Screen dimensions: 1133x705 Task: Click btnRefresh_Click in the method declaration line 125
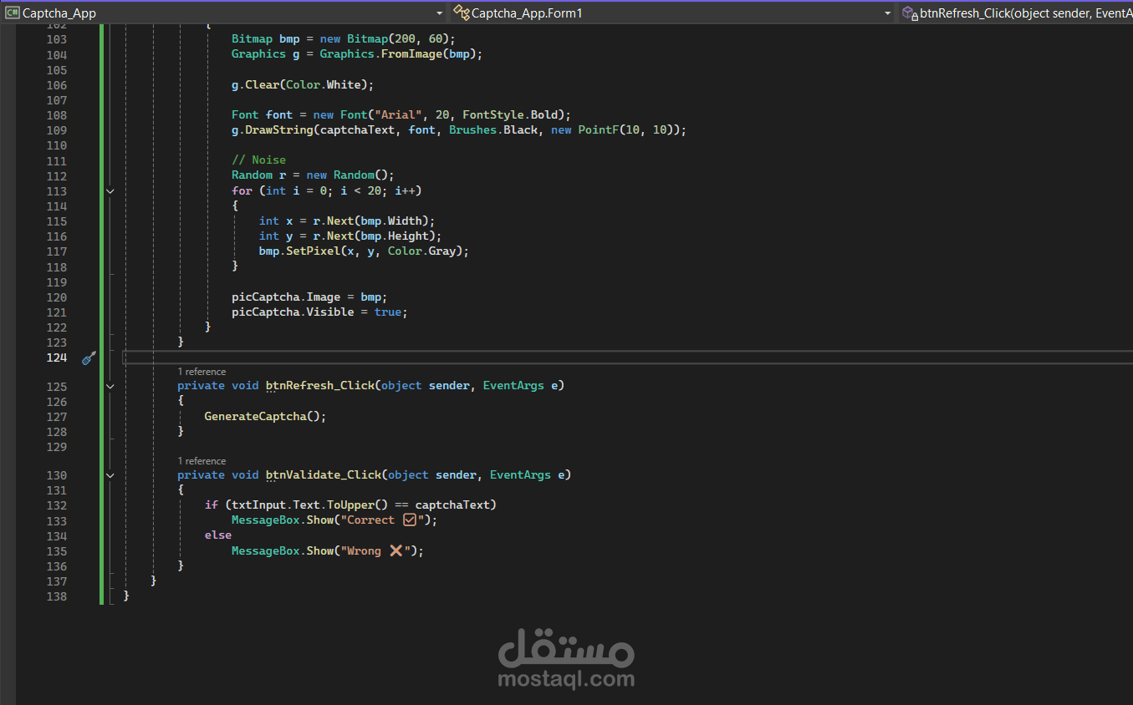coord(320,386)
